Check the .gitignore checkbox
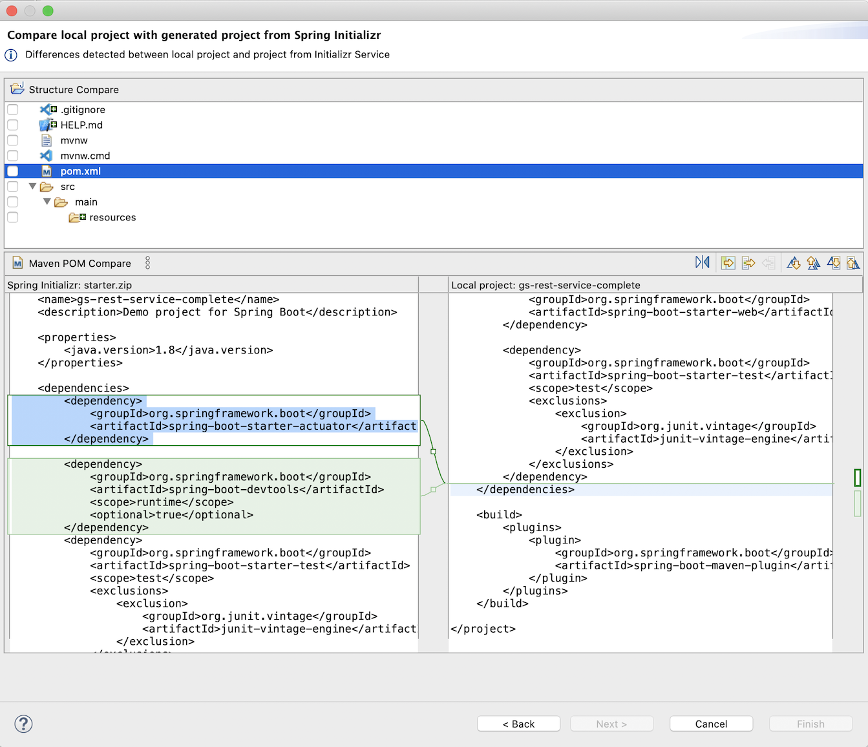The height and width of the screenshot is (747, 868). 13,110
